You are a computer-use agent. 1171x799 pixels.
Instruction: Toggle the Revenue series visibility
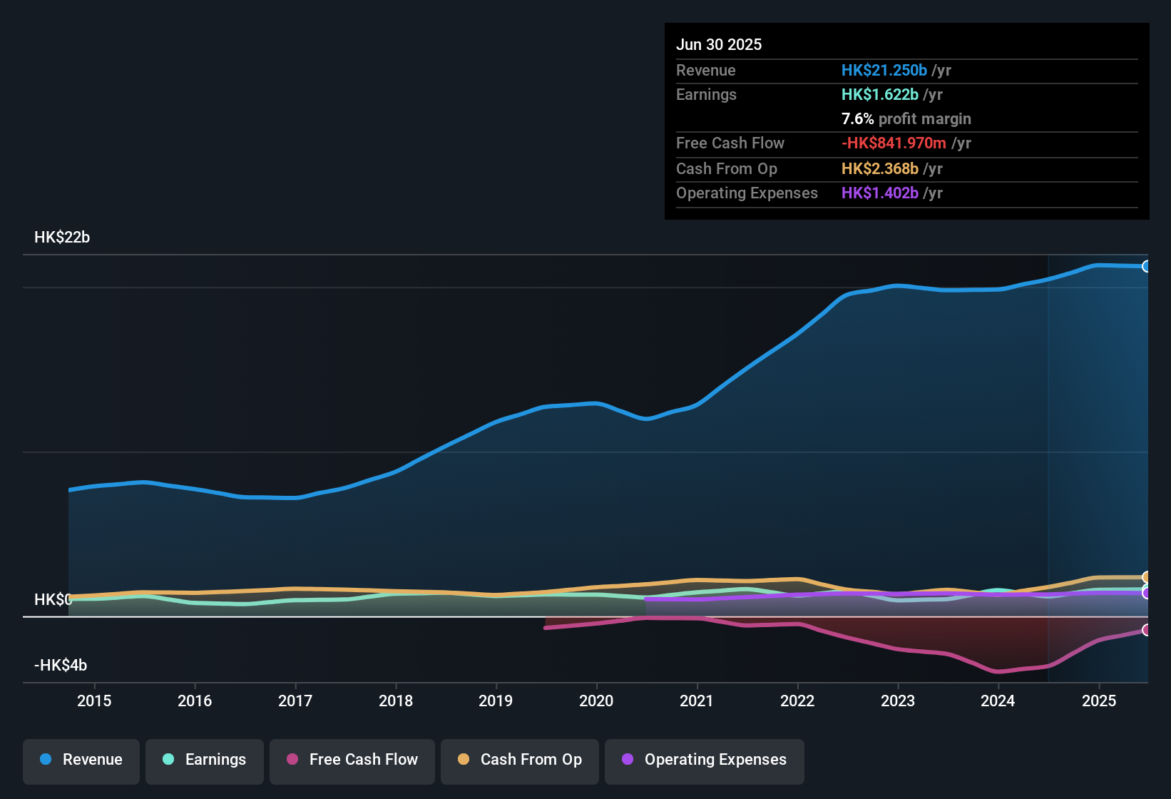pyautogui.click(x=81, y=760)
